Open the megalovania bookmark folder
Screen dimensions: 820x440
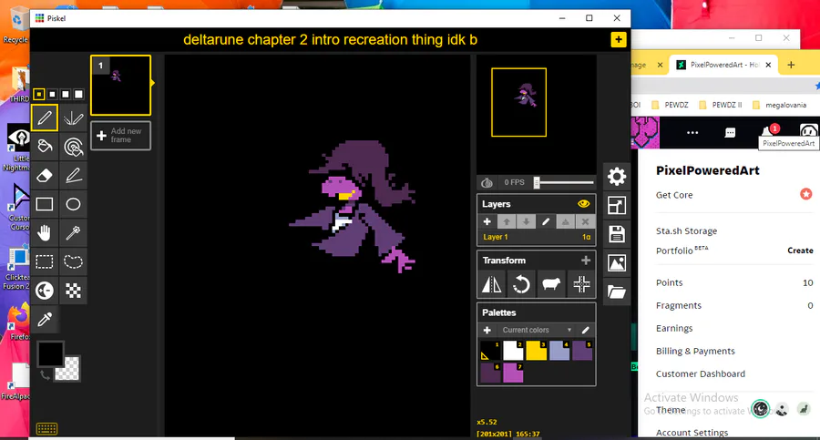tap(779, 105)
